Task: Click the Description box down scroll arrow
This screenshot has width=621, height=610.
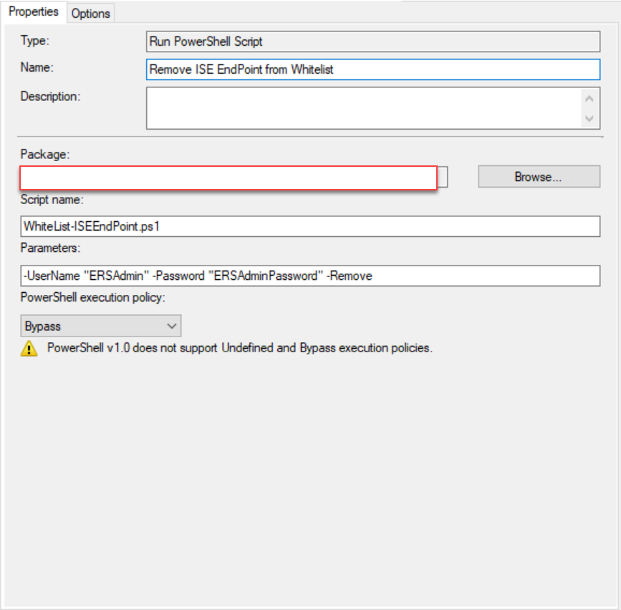Action: coord(589,118)
